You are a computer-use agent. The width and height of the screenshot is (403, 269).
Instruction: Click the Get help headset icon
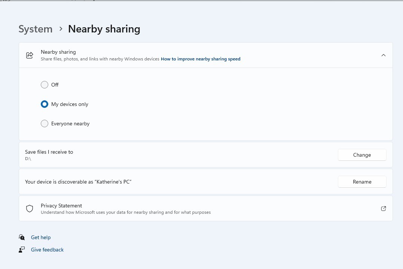22,237
